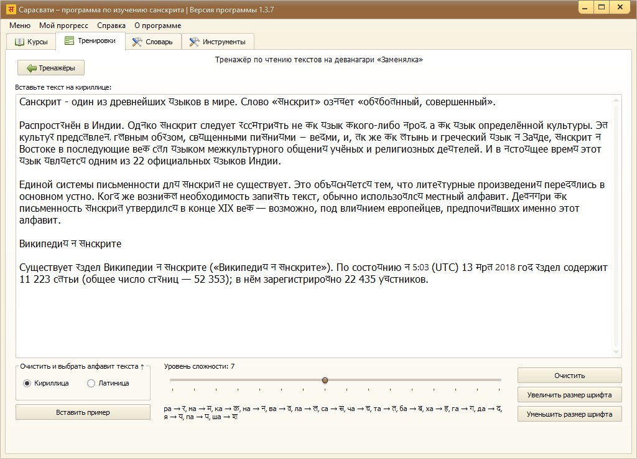Click the book icon on Курсы tab
This screenshot has height=459, width=637.
click(19, 42)
